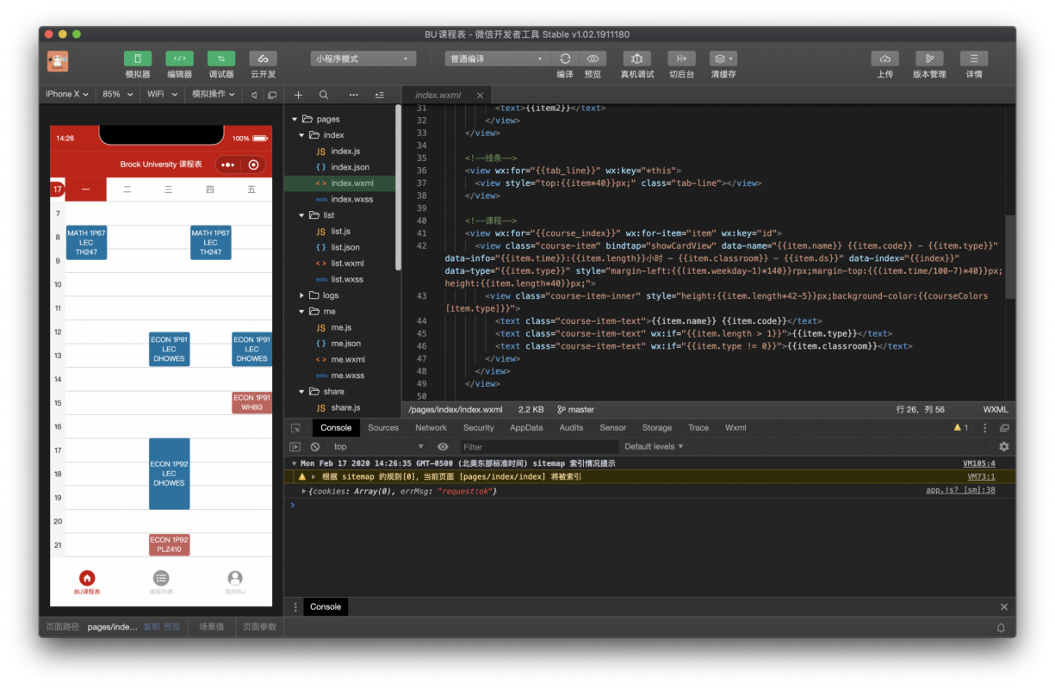Click the Simulator (模拟器) toolbar icon
This screenshot has width=1055, height=689.
point(138,59)
